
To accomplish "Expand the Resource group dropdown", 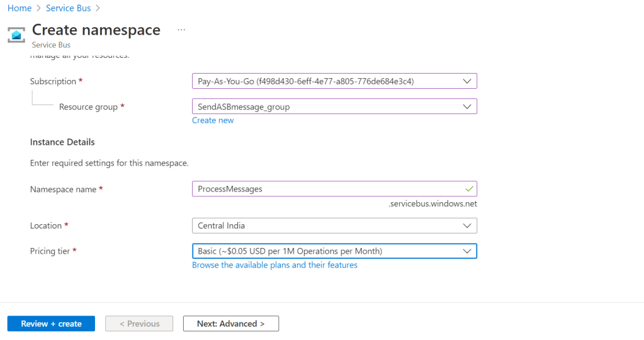I will pos(334,106).
